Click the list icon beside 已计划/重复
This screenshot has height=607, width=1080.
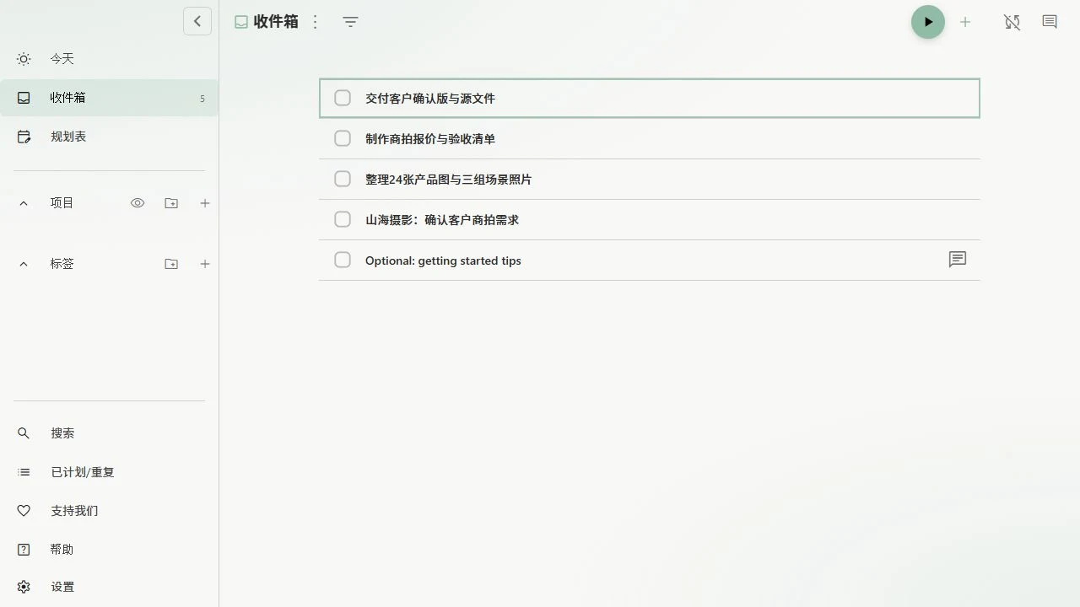point(24,472)
